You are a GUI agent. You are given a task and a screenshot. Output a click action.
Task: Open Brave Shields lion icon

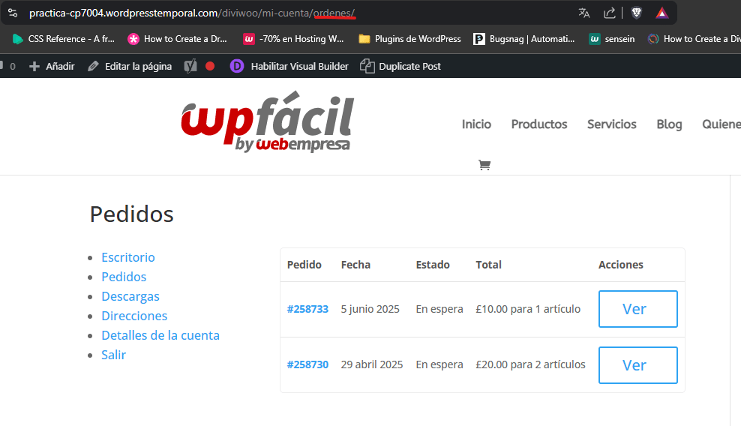637,13
